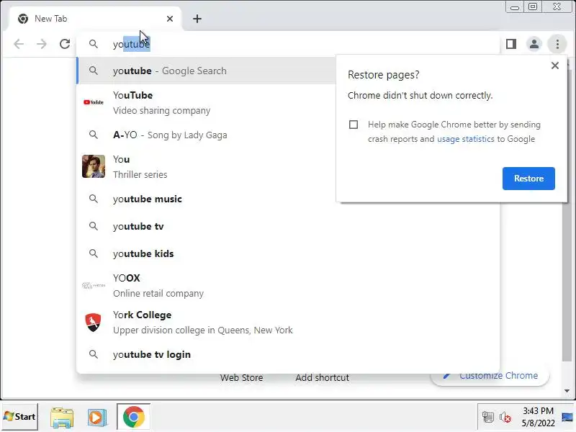Click the search icon beside 'youtube music'
Image resolution: width=576 pixels, height=432 pixels.
94,199
